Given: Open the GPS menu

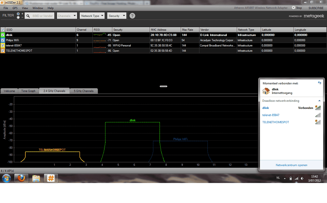Looking at the screenshot, I should coord(15,8).
